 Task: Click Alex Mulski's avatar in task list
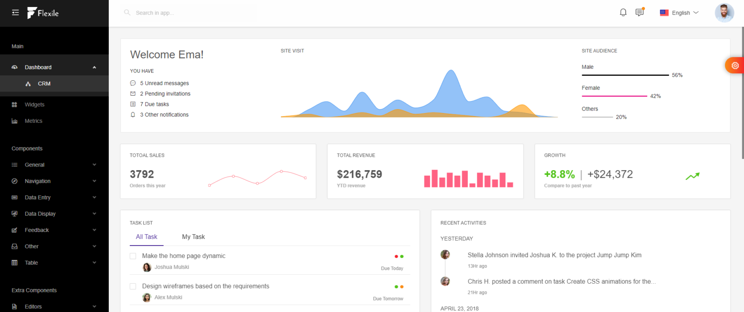147,298
